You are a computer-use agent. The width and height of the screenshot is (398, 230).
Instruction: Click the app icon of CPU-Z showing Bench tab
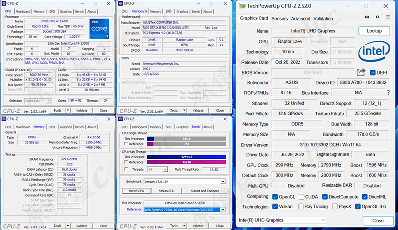121,119
